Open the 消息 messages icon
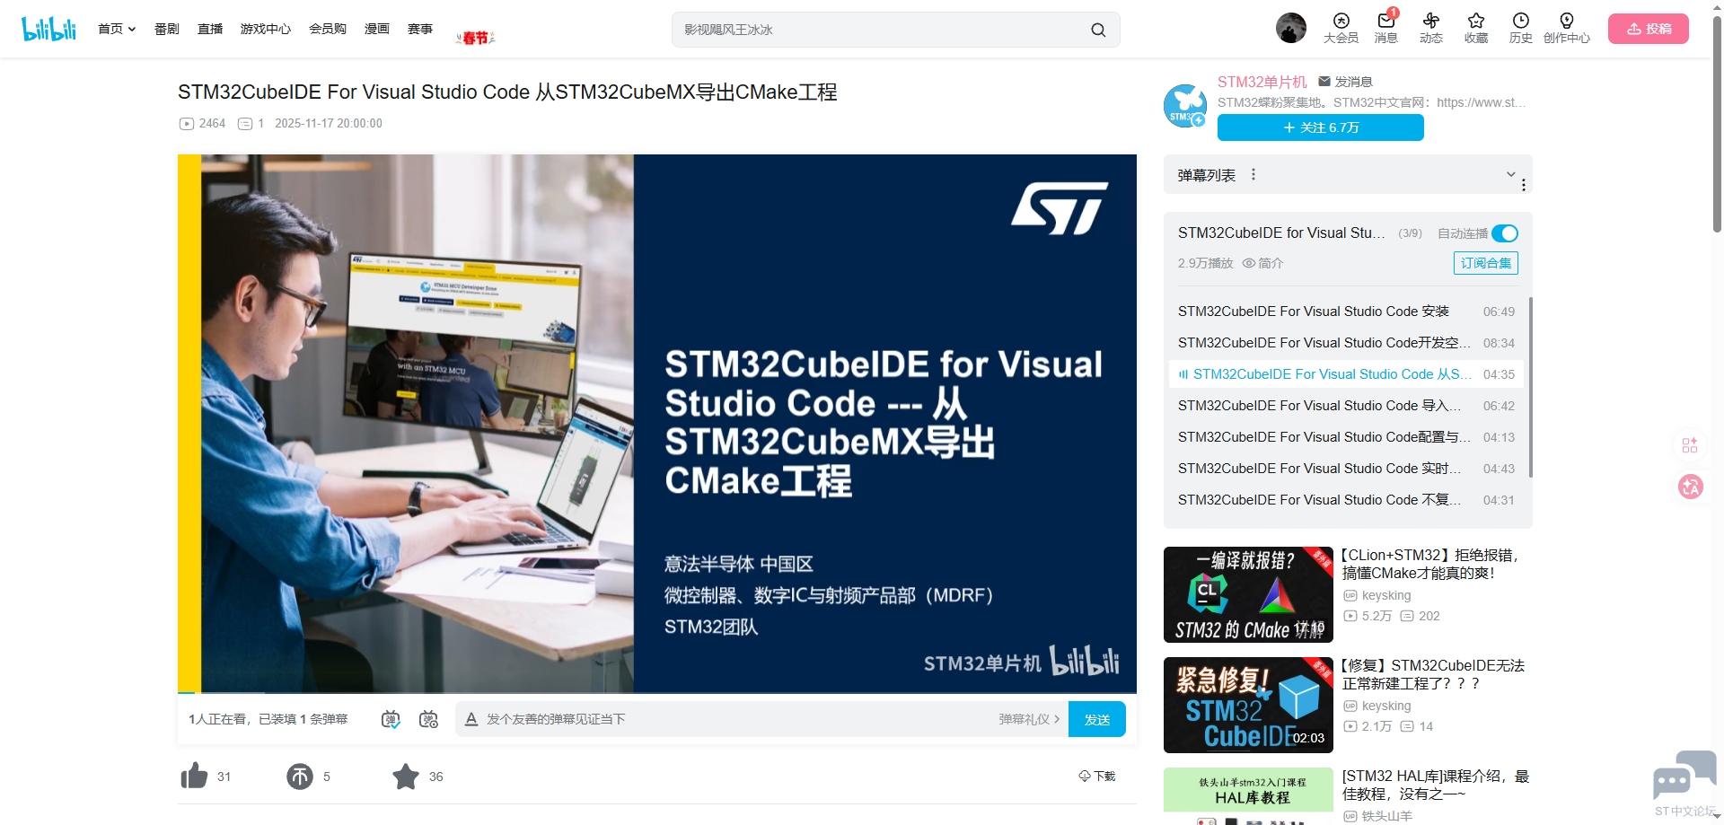The width and height of the screenshot is (1724, 825). pyautogui.click(x=1385, y=28)
